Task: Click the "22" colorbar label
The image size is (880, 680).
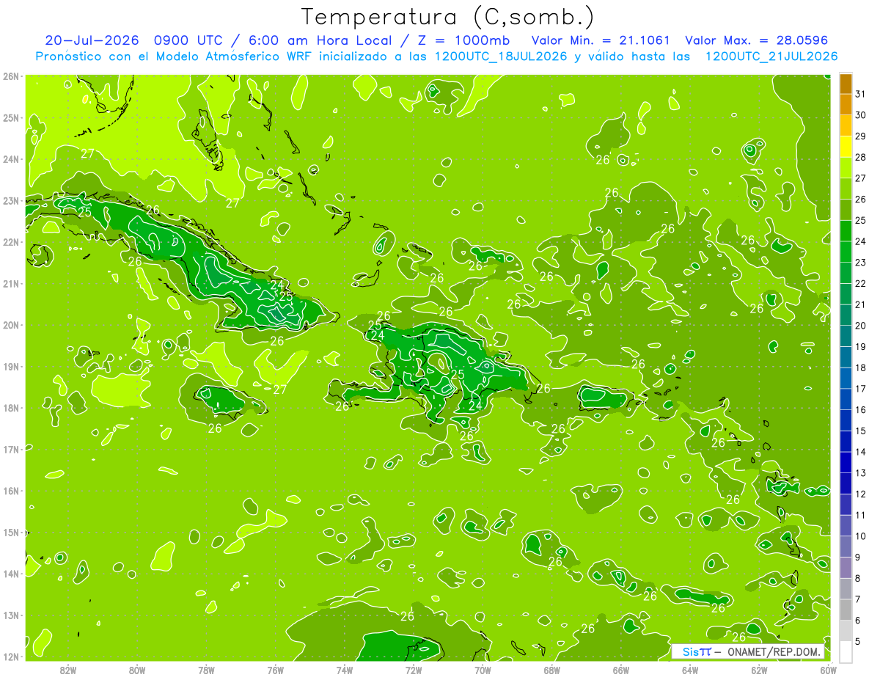Action: point(860,283)
